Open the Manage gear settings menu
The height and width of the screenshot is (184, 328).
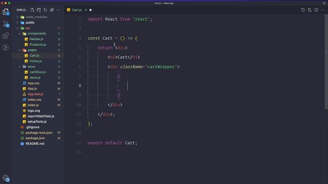[6, 178]
